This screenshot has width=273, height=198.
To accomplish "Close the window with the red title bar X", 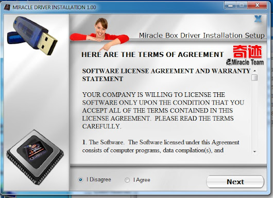I will click(x=257, y=5).
